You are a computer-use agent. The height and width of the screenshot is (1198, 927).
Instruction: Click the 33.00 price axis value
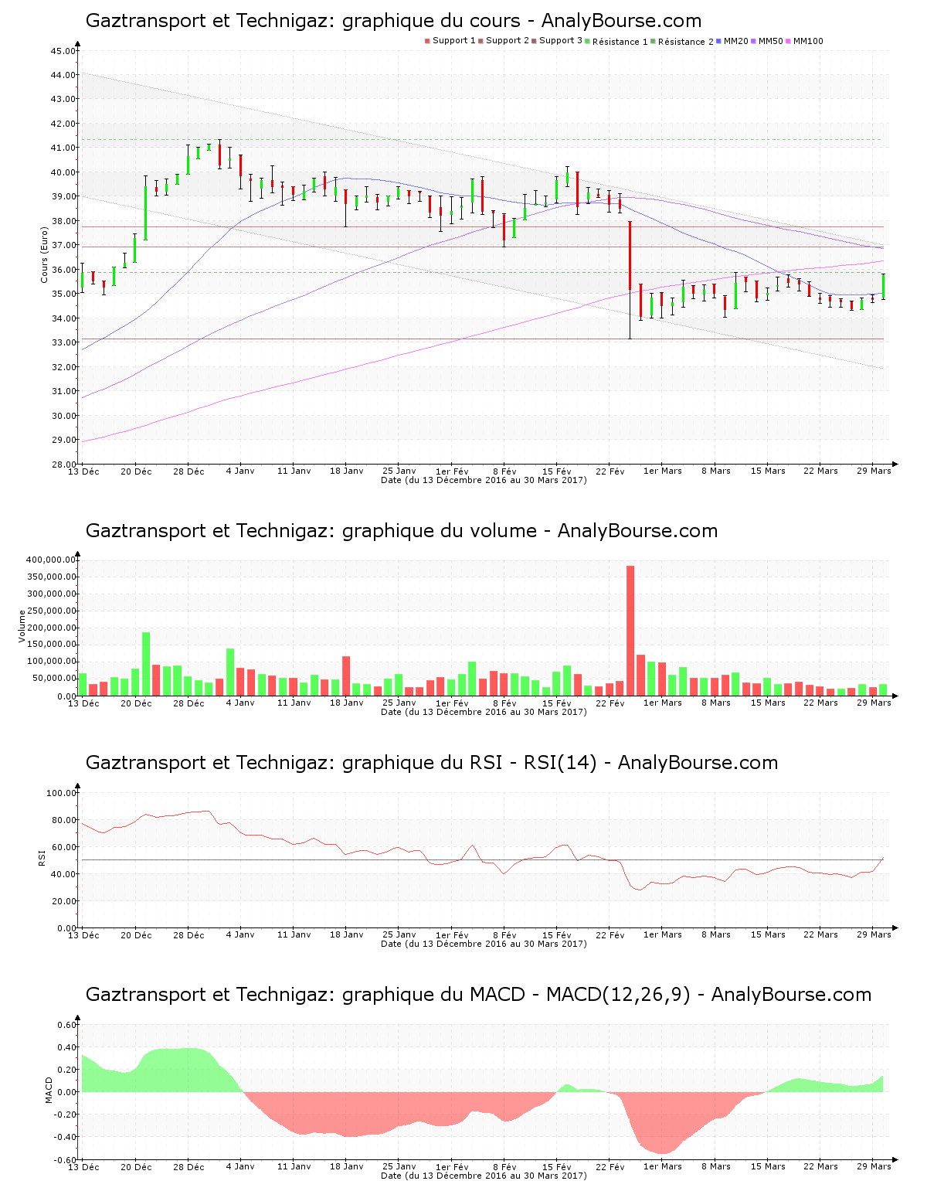coord(63,342)
